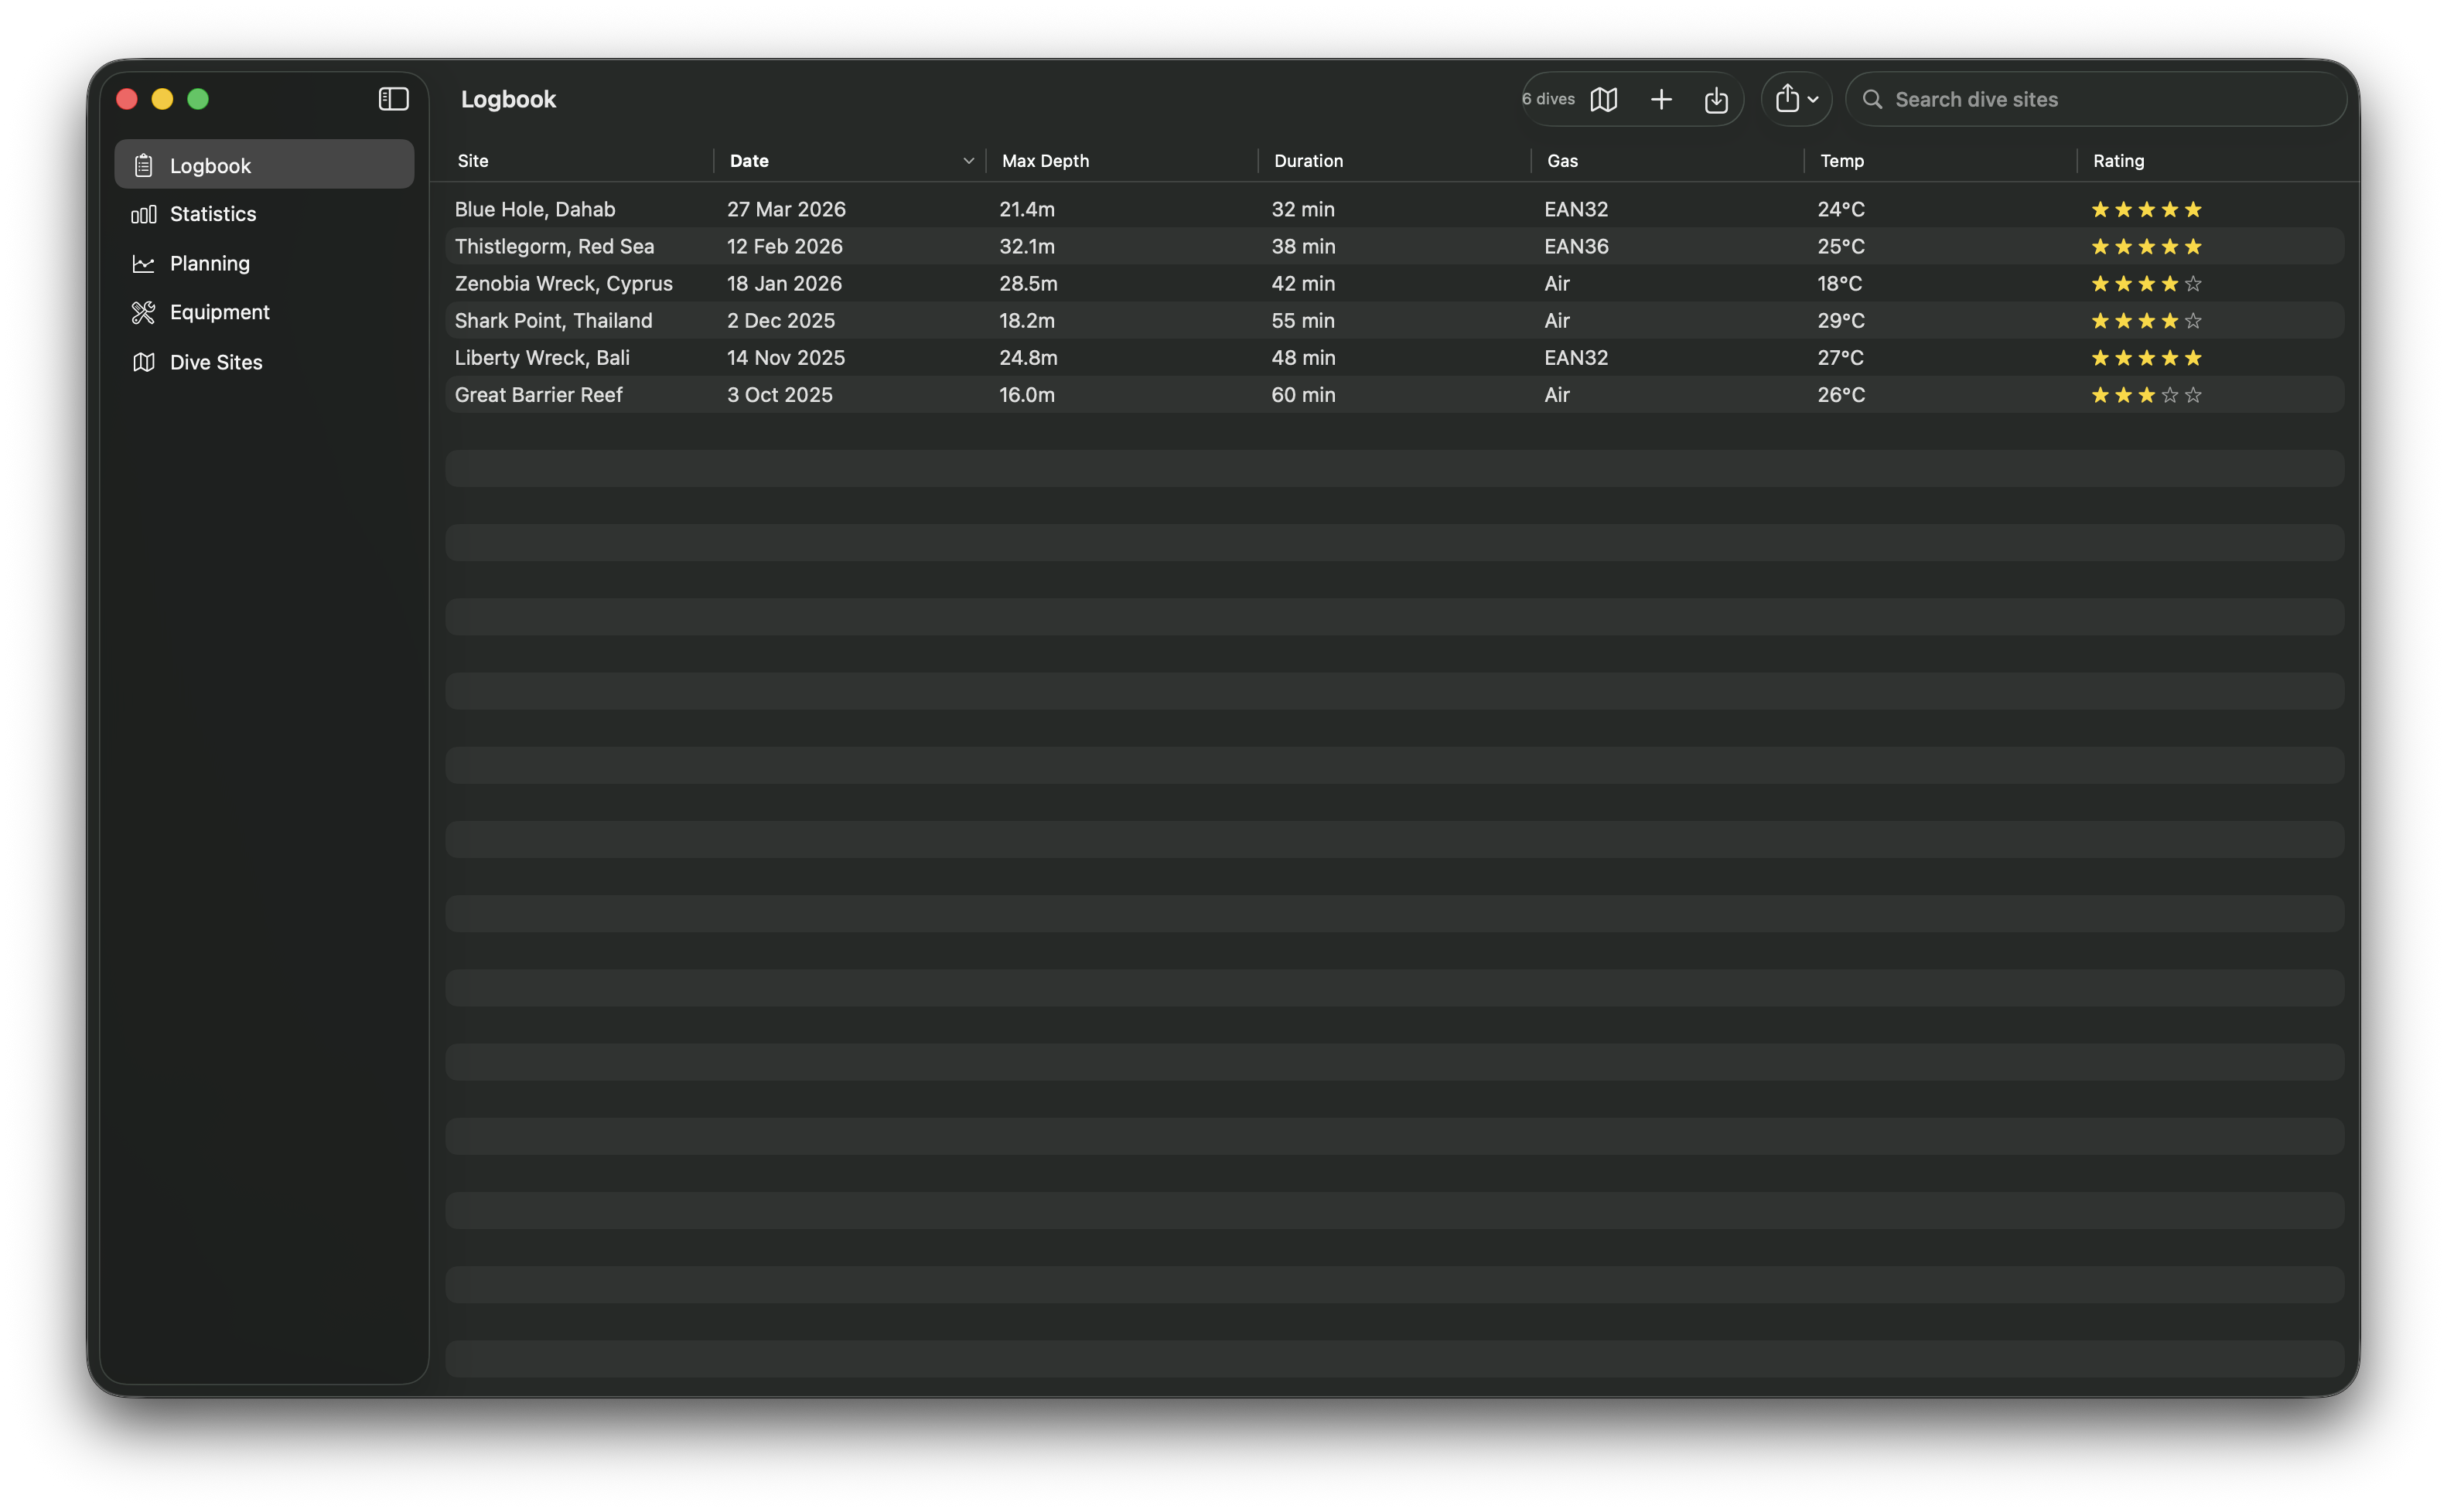Select the Blue Hole, Dahab dive
Image resolution: width=2447 pixels, height=1512 pixels.
click(534, 209)
